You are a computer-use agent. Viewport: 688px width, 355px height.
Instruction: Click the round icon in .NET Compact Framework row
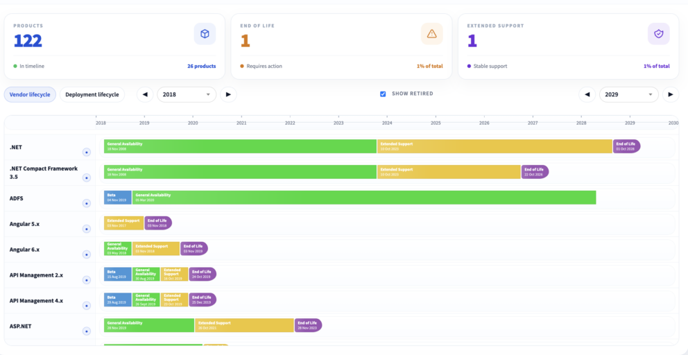click(87, 177)
